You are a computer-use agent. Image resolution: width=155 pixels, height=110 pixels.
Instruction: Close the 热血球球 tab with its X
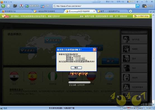pyautogui.click(x=94, y=11)
